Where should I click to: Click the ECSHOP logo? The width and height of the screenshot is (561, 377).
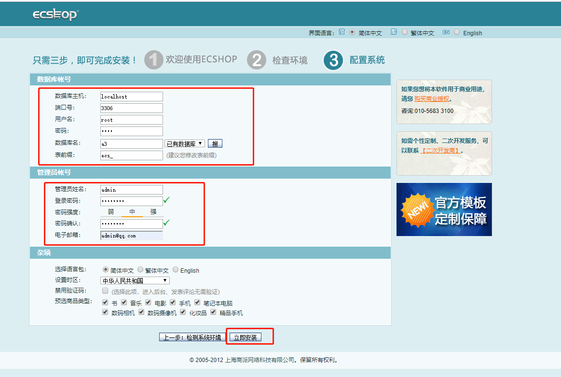55,14
